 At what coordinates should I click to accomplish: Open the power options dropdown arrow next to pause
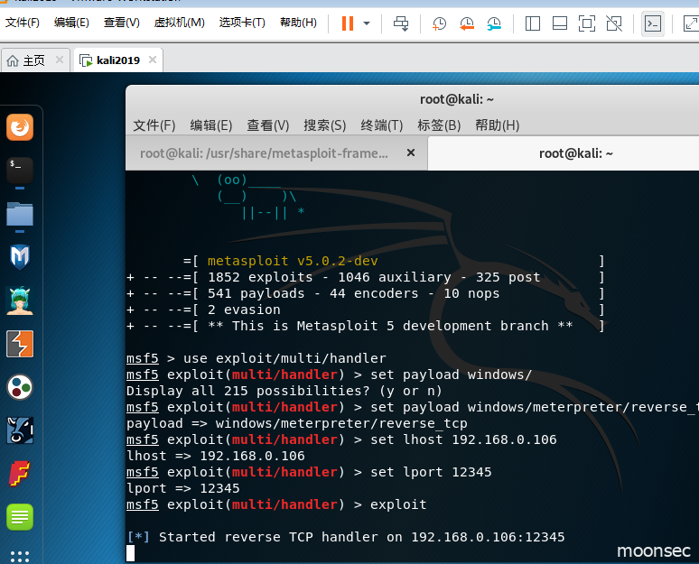[367, 23]
